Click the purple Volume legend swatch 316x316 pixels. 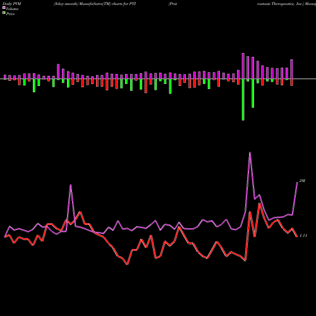point(4,8)
